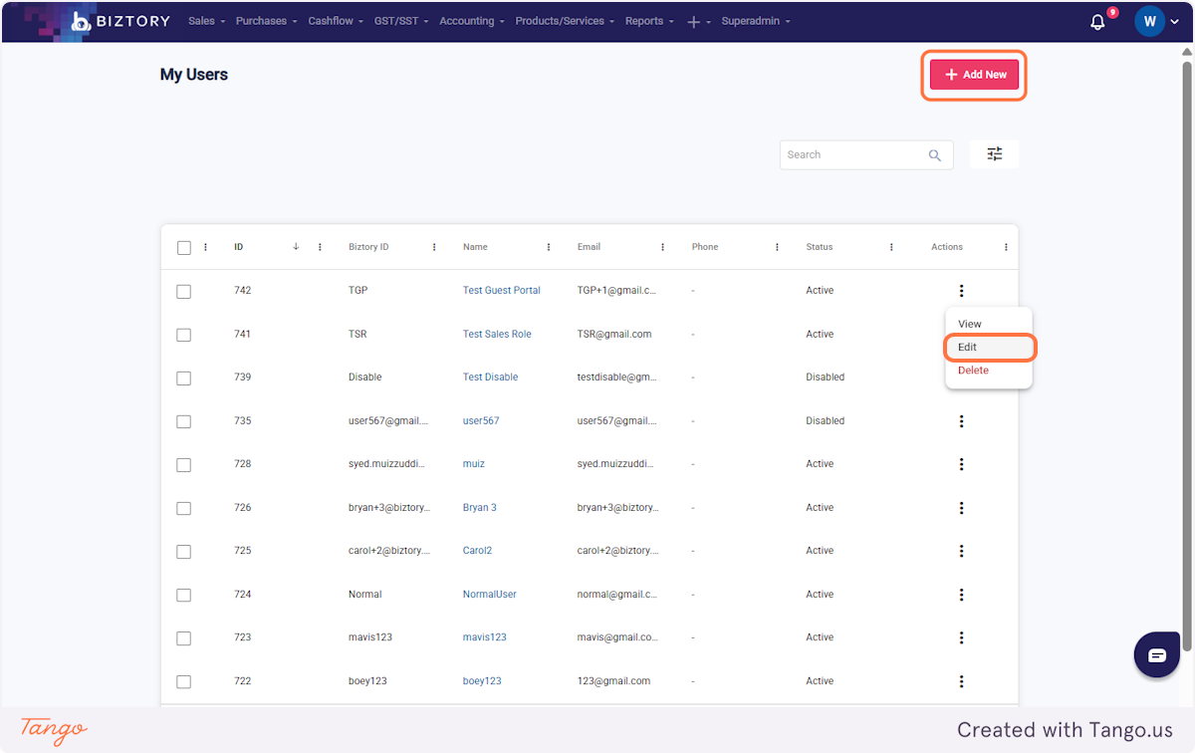
Task: Check the box for user 739
Action: (183, 378)
